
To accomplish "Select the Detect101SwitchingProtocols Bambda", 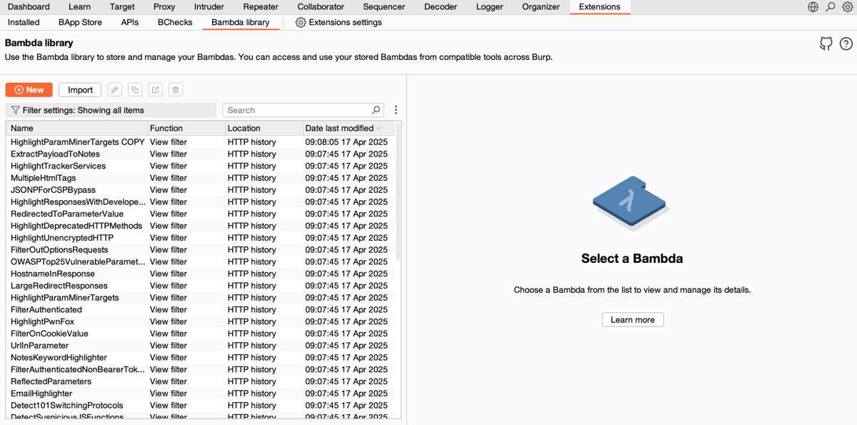I will [200, 406].
